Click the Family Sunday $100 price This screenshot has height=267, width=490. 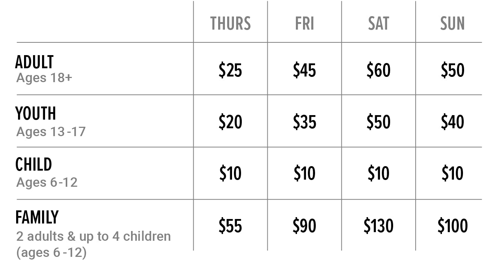(x=452, y=226)
